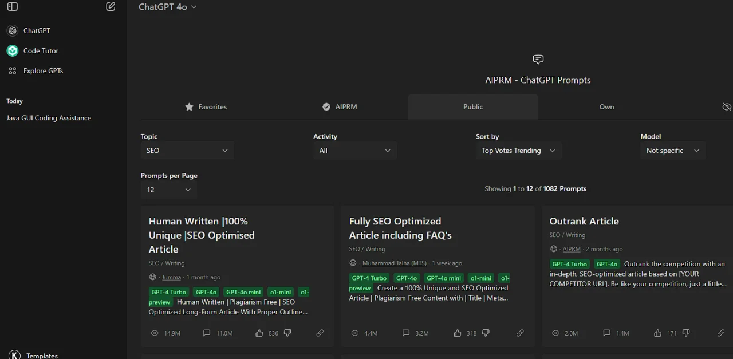Image resolution: width=733 pixels, height=359 pixels.
Task: Click the 'Today' history heading
Action: (x=14, y=101)
